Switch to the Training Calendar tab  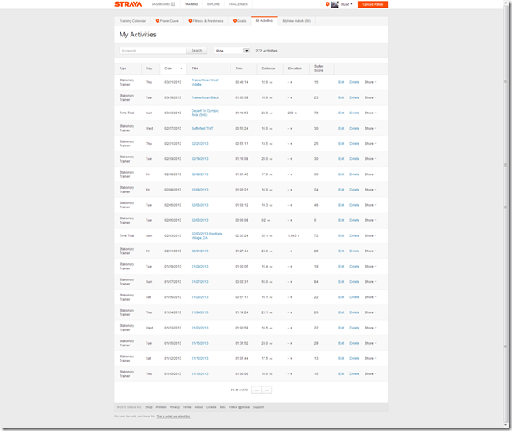132,21
